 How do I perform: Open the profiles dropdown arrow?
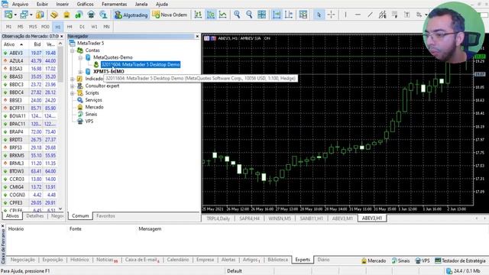click(31, 15)
